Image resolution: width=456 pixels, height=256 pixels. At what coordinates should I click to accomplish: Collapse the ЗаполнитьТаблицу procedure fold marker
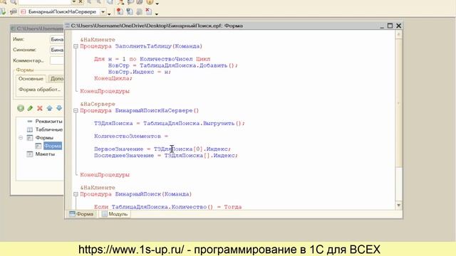point(76,46)
